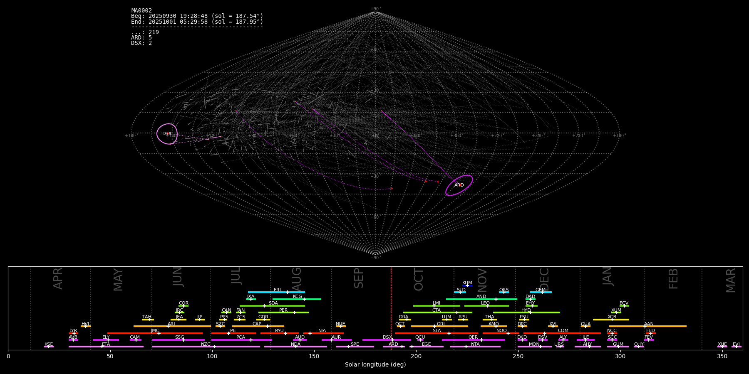Image resolution: width=749 pixels, height=374 pixels.
Task: Click the +210 longitude label on map
Action: point(578,136)
